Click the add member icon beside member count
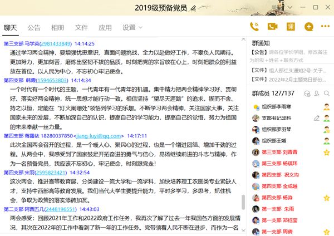Image resolution: width=334 pixels, height=236 pixels. coord(317,94)
